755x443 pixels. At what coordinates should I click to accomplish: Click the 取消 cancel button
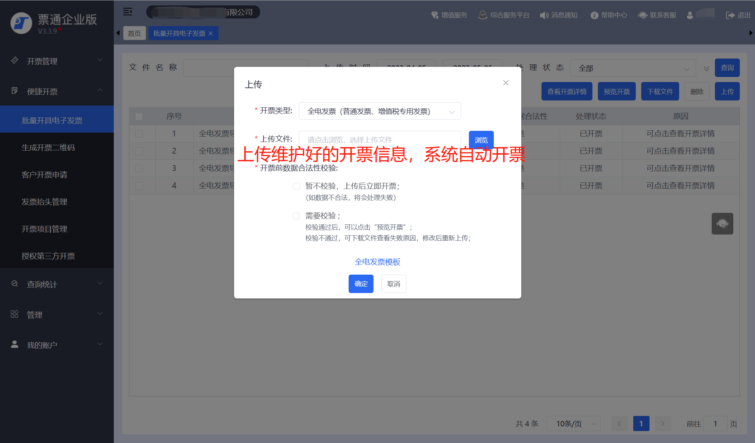[394, 284]
